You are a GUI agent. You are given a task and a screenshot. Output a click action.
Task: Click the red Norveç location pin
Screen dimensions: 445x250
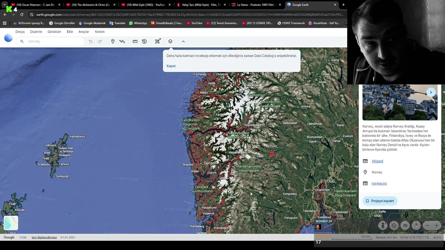click(272, 155)
